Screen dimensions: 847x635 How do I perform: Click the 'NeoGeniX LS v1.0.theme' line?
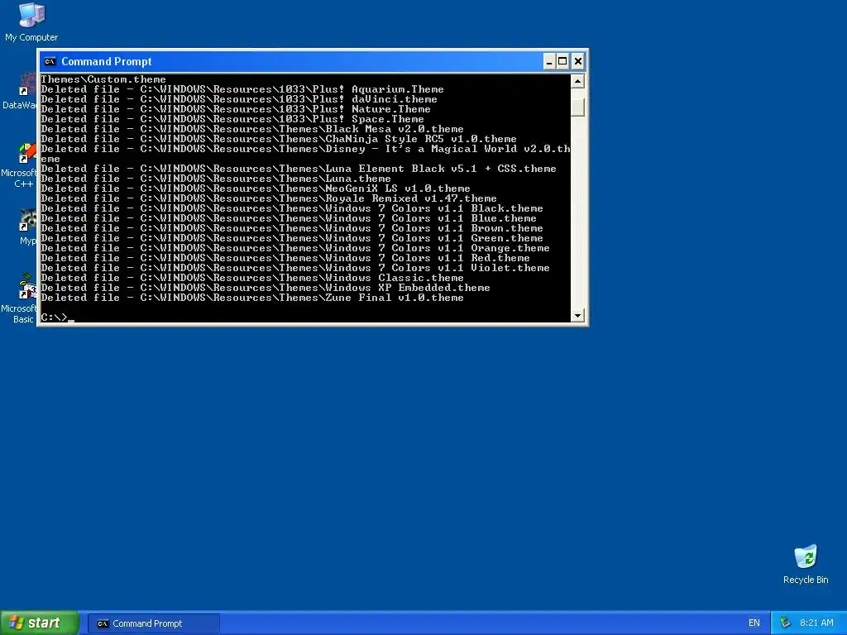coord(256,189)
